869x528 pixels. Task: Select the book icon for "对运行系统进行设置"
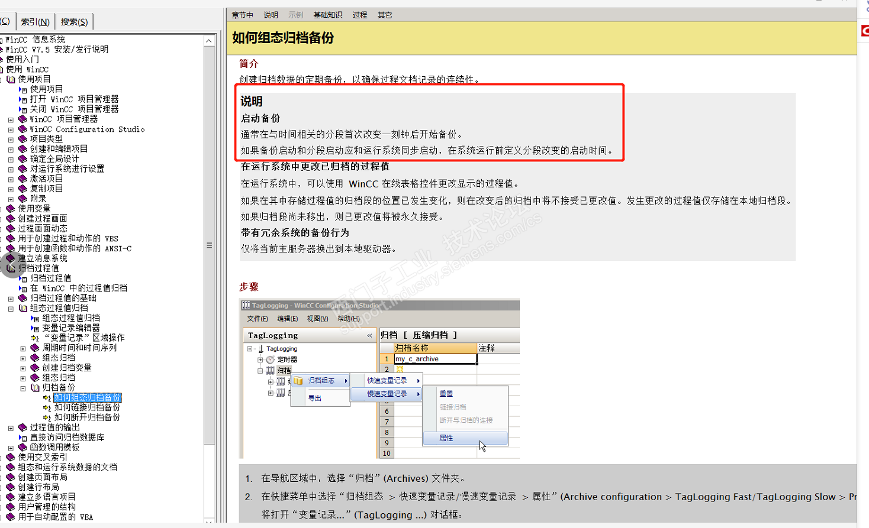[x=22, y=169]
